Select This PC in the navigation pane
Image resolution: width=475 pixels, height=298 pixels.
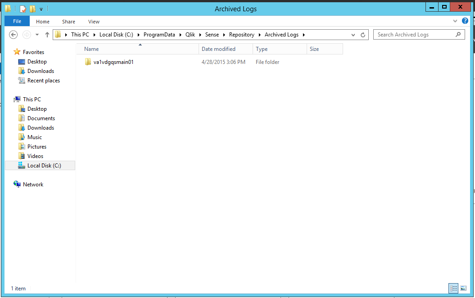32,99
